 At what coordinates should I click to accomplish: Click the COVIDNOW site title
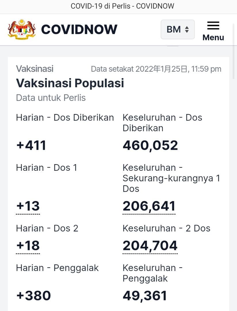[79, 30]
